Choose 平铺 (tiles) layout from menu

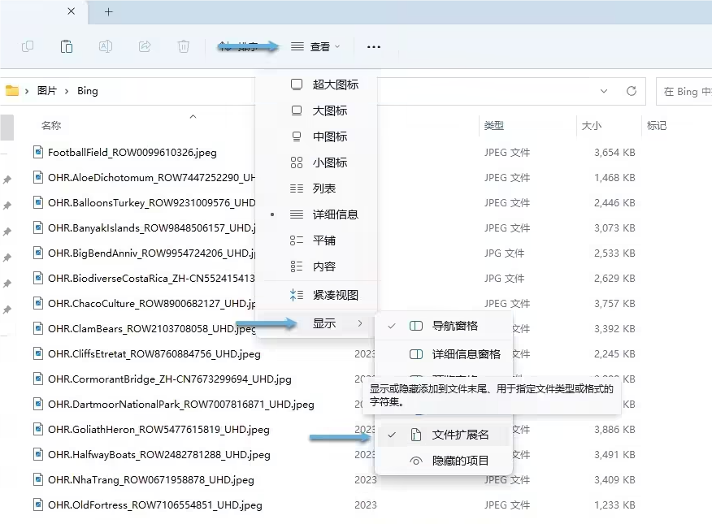coord(323,240)
